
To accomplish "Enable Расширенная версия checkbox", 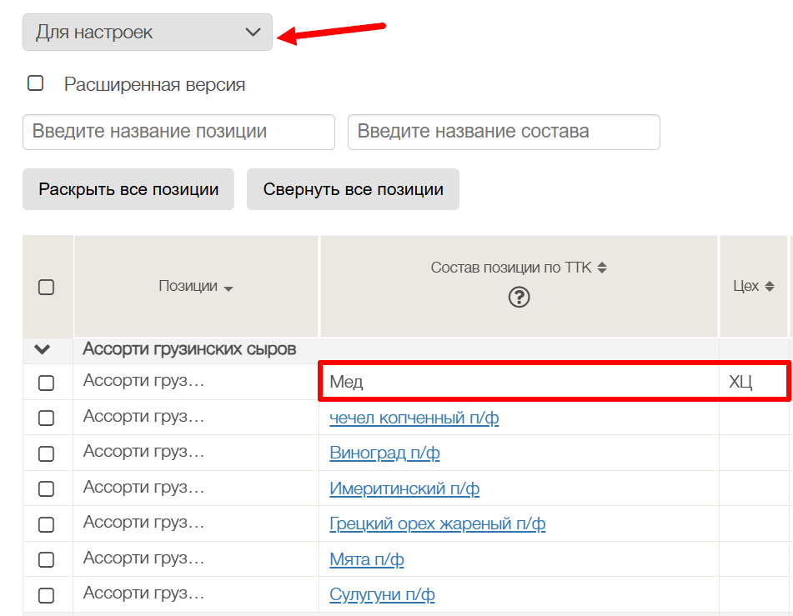I will (x=36, y=83).
